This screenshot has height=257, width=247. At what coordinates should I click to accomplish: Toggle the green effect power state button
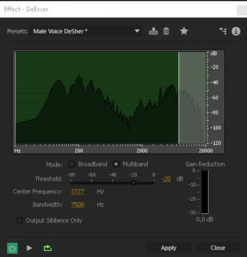coord(13,248)
